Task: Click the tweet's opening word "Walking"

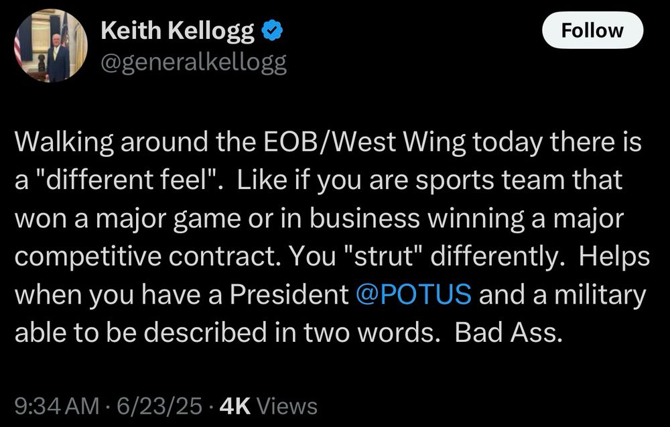Action: coord(64,142)
